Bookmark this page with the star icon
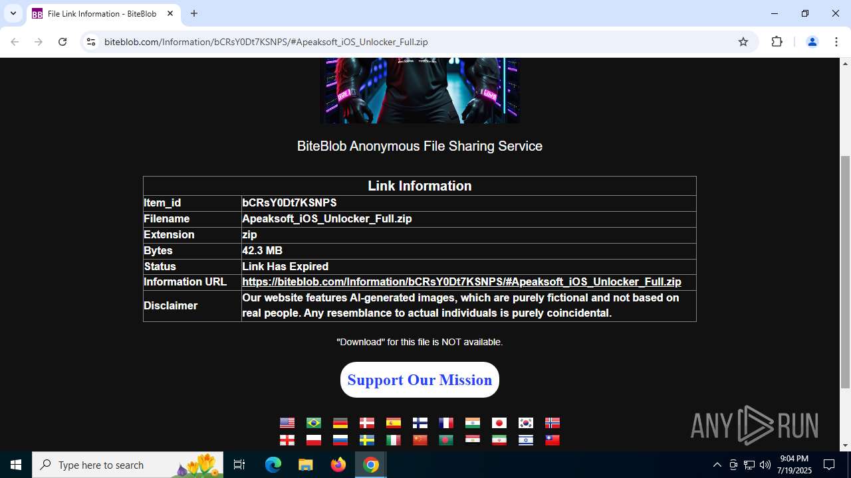Image resolution: width=851 pixels, height=478 pixels. click(x=743, y=42)
